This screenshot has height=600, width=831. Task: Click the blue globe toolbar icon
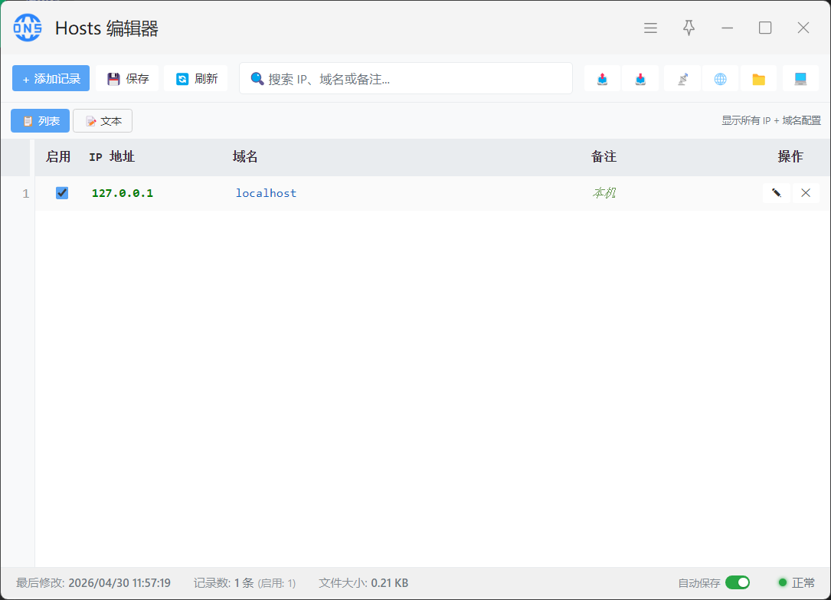click(x=720, y=79)
